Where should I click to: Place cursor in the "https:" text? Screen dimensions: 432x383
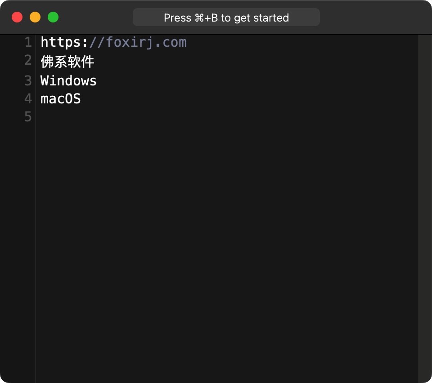pos(64,43)
